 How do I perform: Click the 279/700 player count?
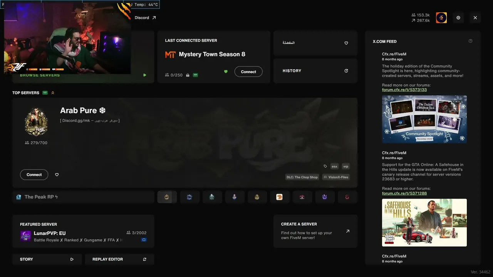39,143
